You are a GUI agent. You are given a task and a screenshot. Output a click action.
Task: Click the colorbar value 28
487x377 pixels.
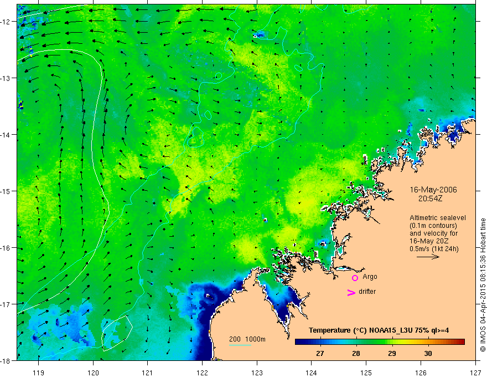(356, 353)
